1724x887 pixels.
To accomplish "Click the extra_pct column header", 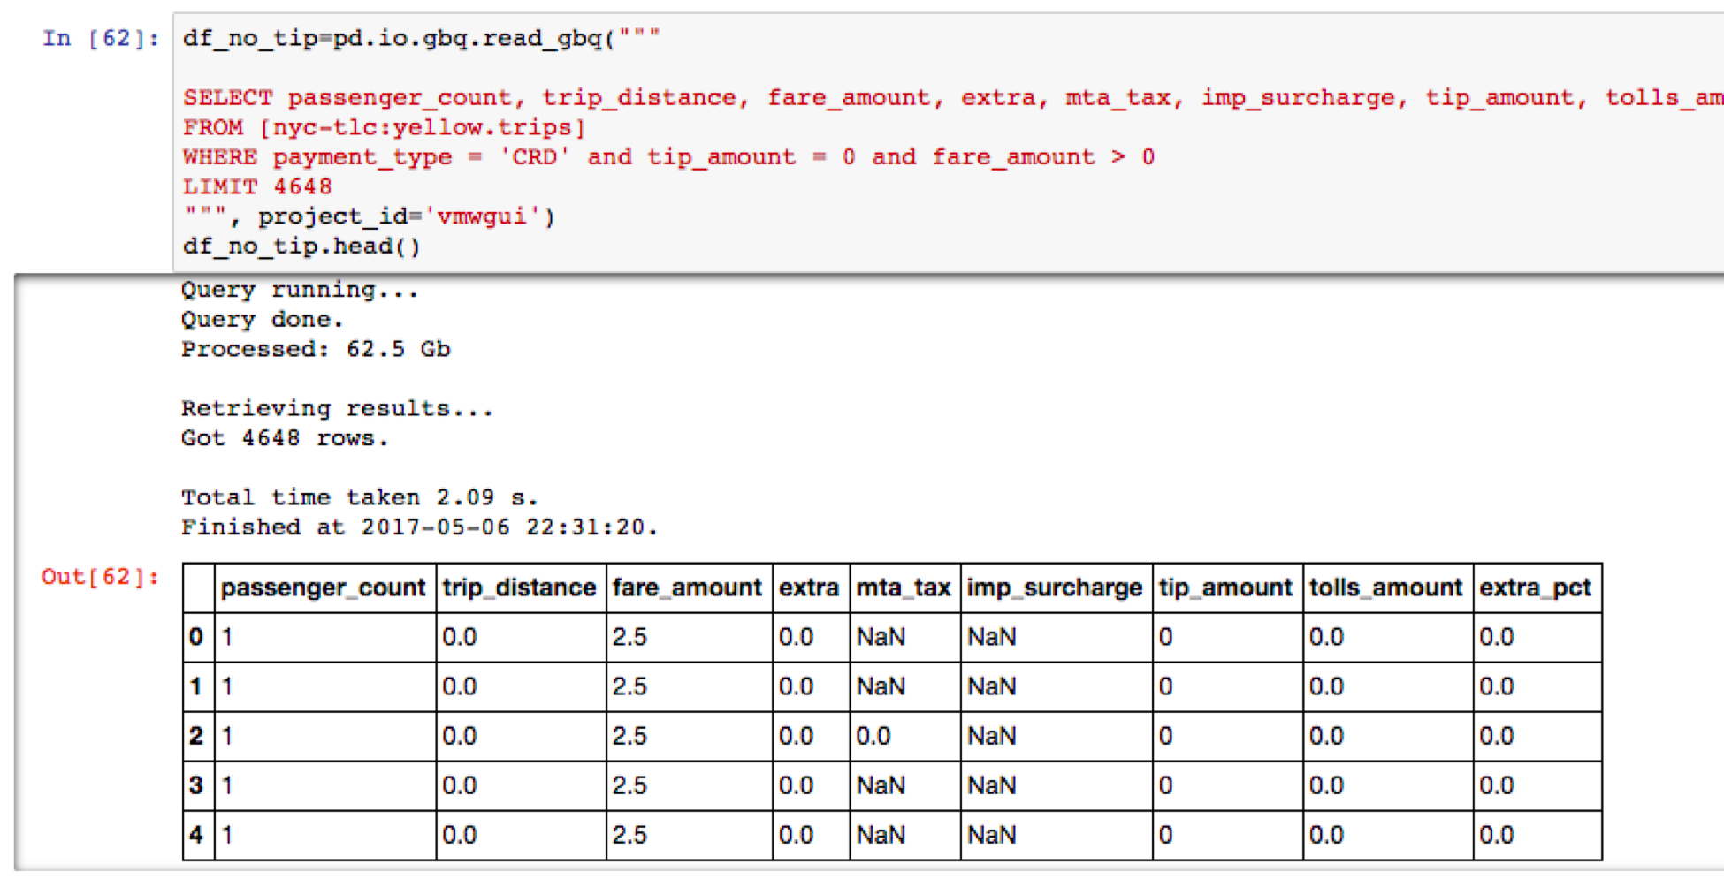I will click(x=1537, y=588).
